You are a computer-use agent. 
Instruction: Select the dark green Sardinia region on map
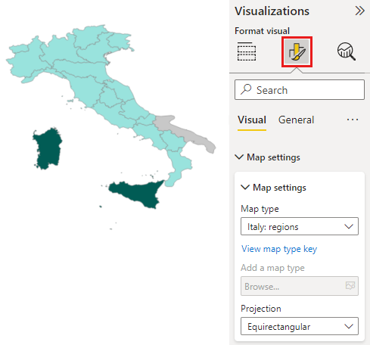(48, 149)
